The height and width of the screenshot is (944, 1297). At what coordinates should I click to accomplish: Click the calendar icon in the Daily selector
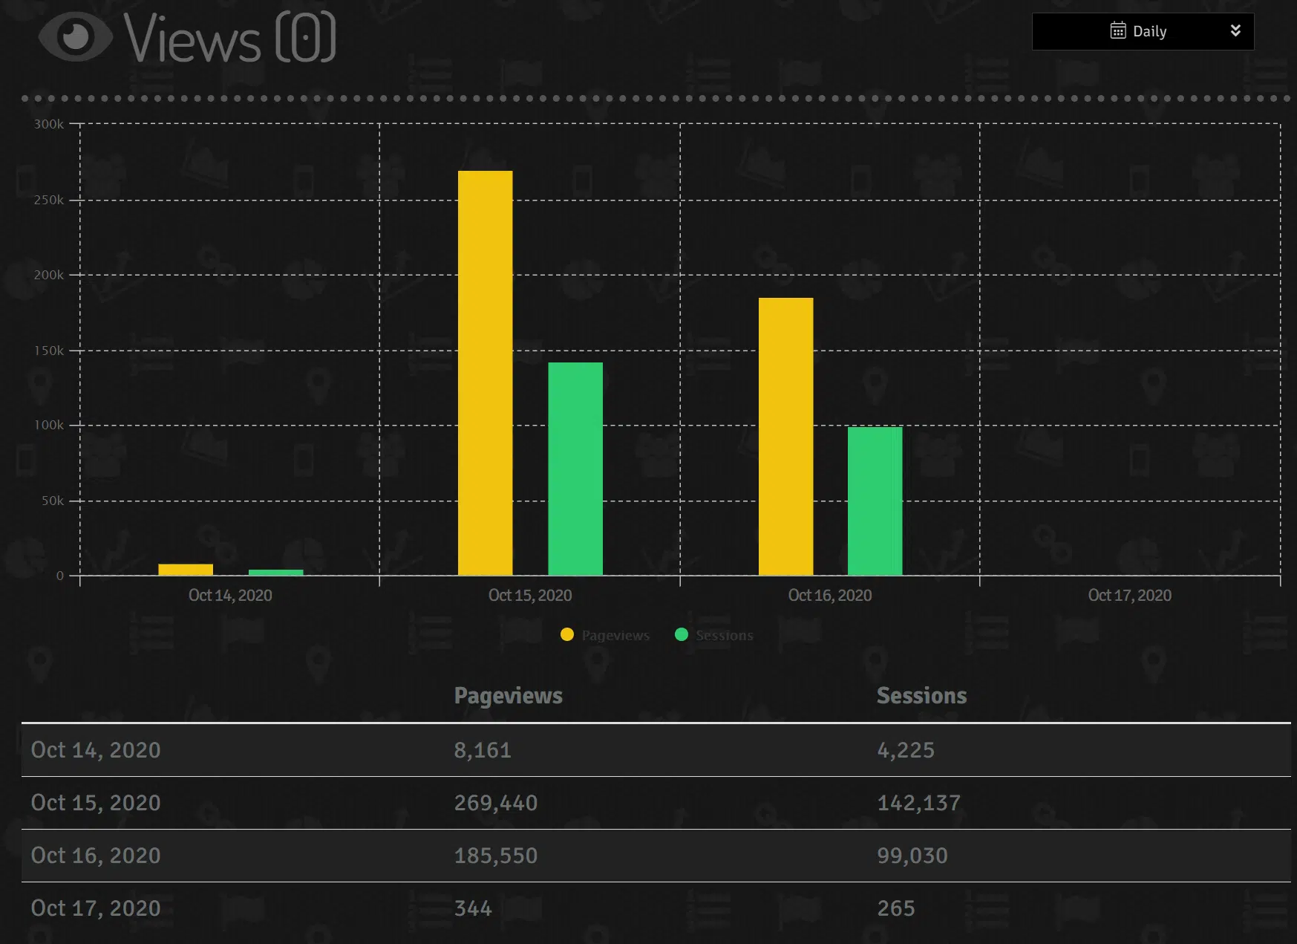point(1117,31)
